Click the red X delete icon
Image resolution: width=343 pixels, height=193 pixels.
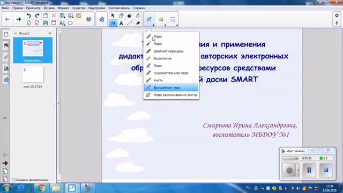pos(54,16)
